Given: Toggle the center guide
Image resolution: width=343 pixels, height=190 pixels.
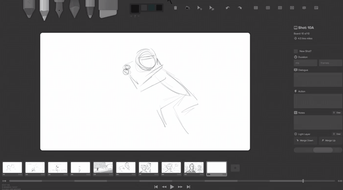Looking at the screenshot, I should [268, 8].
